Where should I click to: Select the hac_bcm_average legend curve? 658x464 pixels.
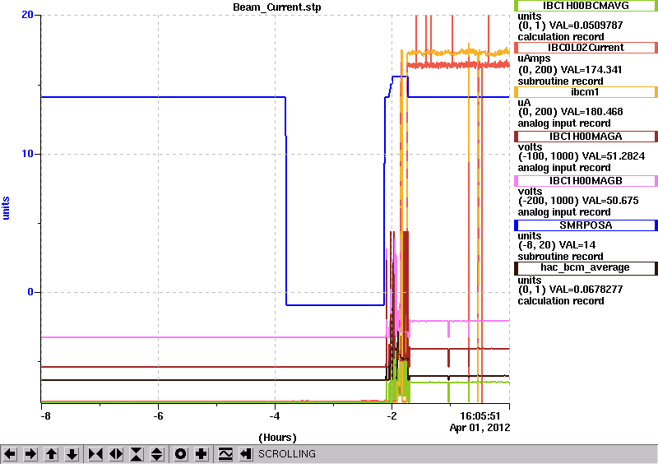[x=586, y=268]
